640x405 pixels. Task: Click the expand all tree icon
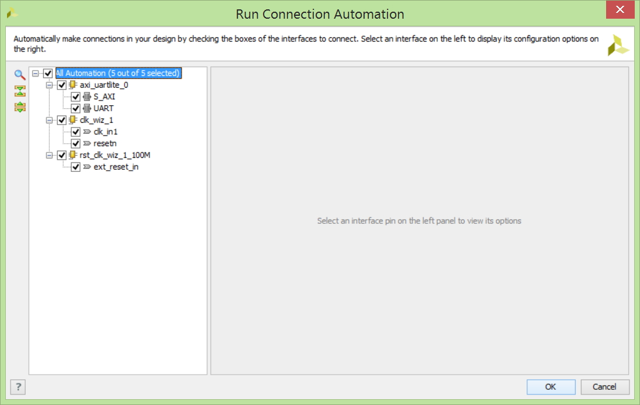pos(20,107)
